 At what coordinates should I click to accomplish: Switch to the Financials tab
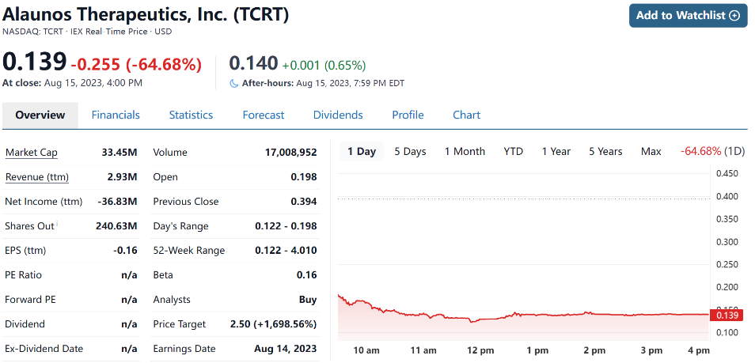coord(116,115)
